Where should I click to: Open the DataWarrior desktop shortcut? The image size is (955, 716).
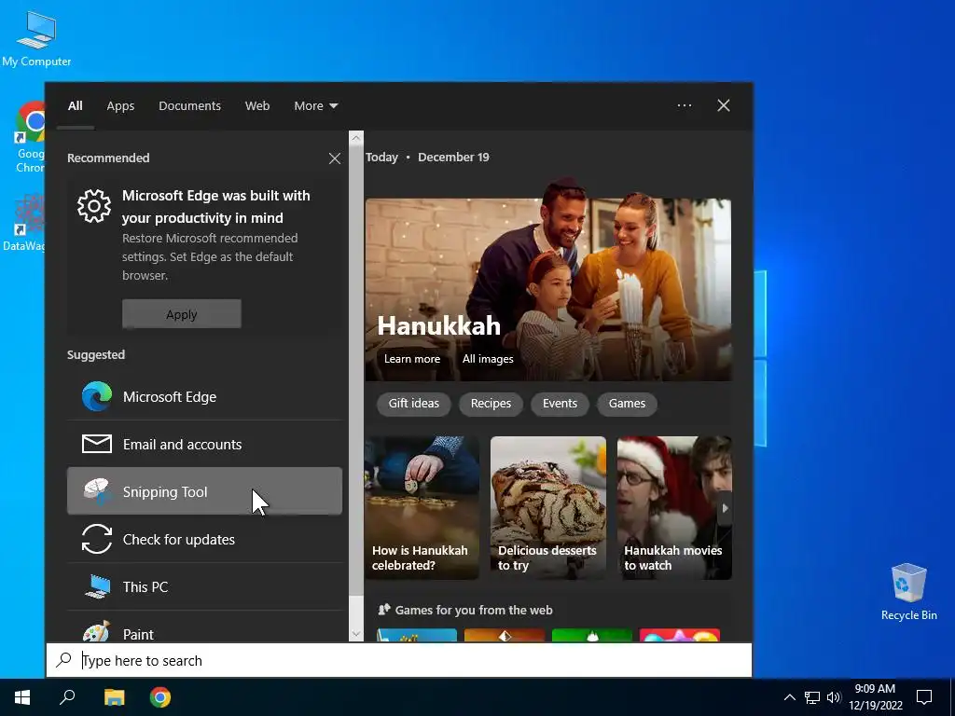pos(24,223)
